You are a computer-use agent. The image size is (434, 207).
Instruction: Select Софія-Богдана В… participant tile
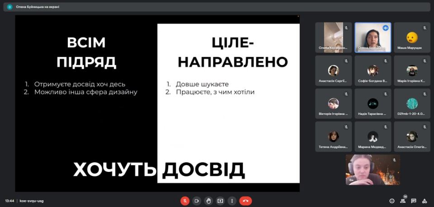click(373, 71)
